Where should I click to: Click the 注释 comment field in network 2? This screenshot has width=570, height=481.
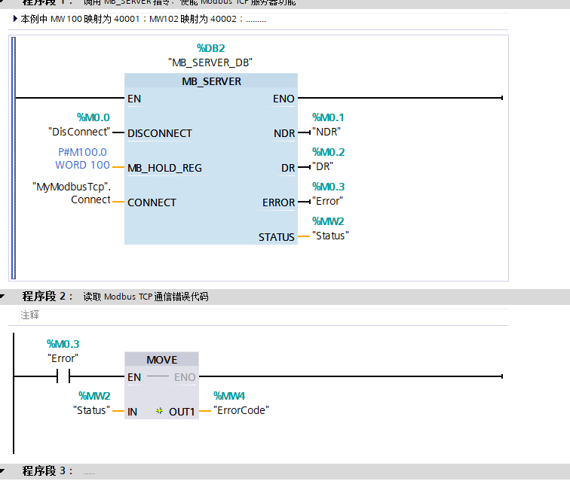[264, 315]
